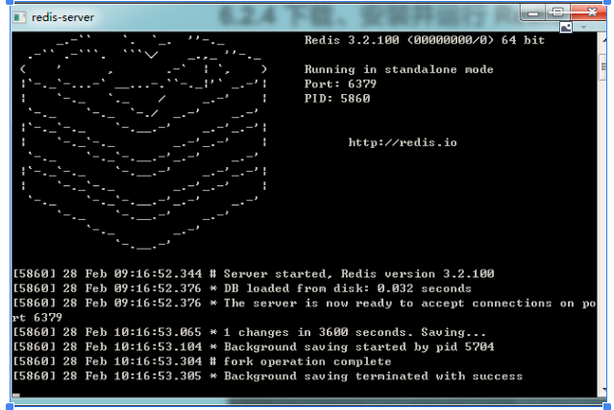This screenshot has height=410, width=614.
Task: Click the '1 changes in 3600 seconds' line
Action: [249, 332]
